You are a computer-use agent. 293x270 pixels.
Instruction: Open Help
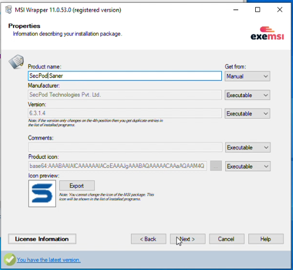[x=266, y=239]
